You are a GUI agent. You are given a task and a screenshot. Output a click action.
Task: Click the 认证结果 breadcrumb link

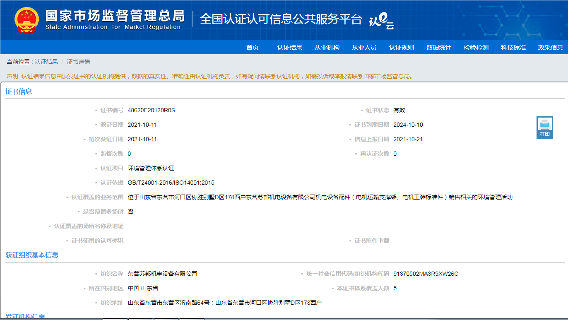coord(46,62)
